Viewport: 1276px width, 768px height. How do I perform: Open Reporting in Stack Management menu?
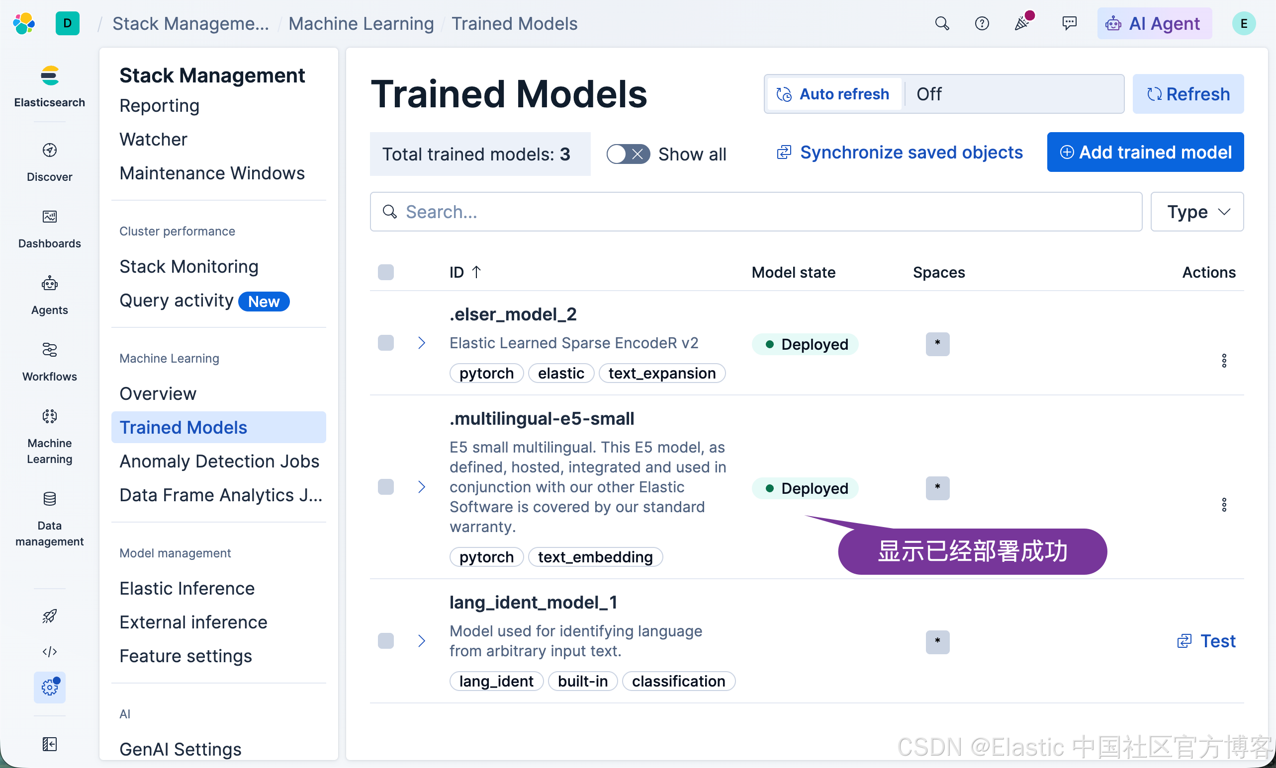point(160,105)
